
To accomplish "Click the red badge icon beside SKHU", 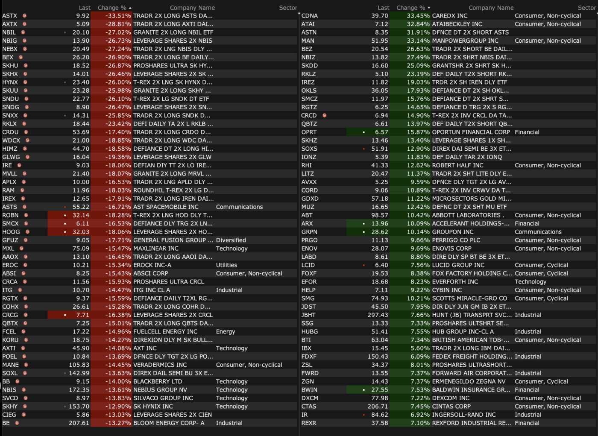I will [26, 66].
